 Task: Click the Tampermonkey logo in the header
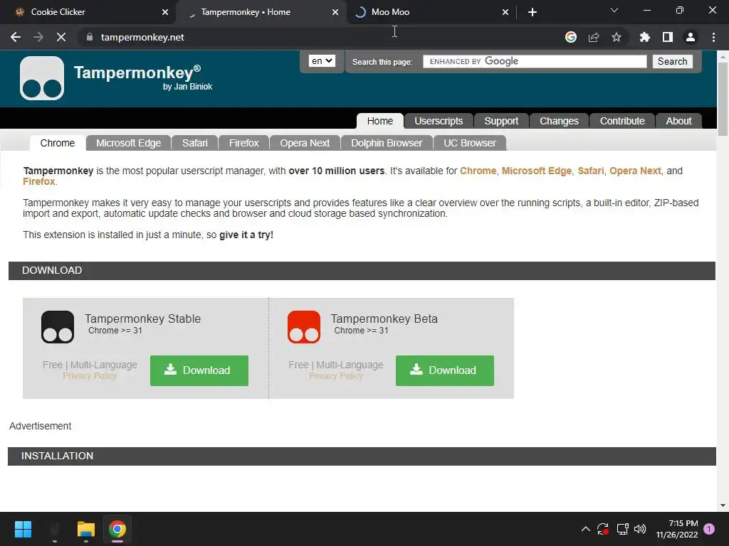[x=42, y=78]
